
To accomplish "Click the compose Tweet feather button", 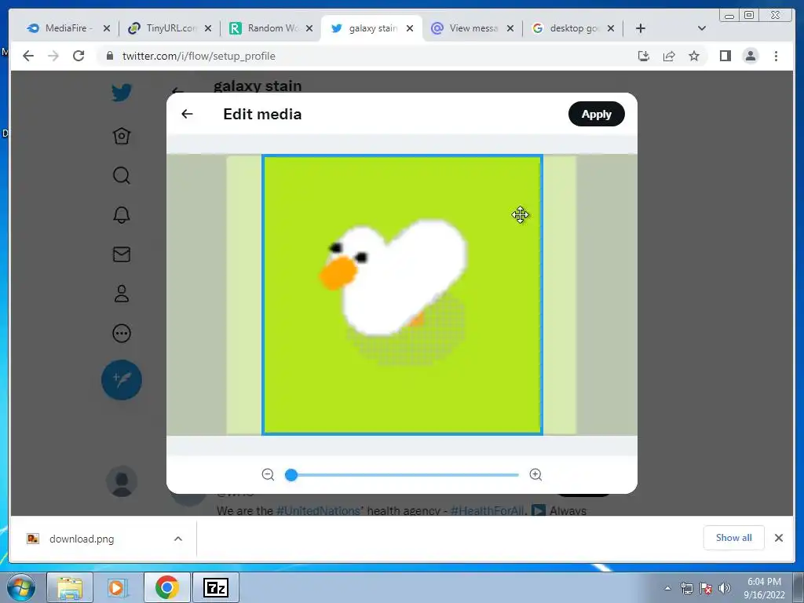I will (x=122, y=380).
